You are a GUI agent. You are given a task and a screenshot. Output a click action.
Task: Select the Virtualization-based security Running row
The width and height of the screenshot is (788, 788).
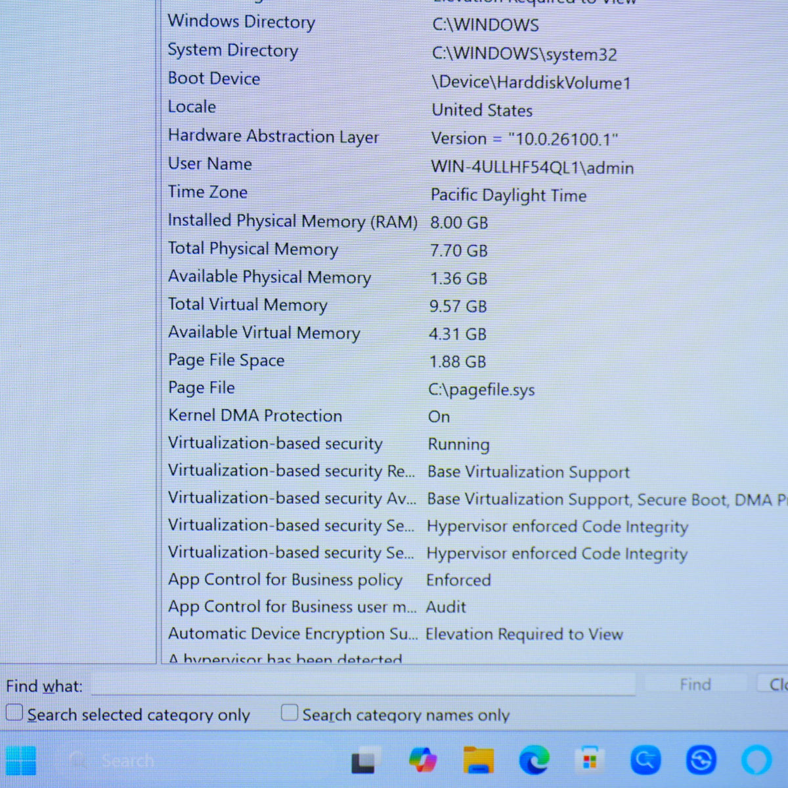pyautogui.click(x=474, y=443)
